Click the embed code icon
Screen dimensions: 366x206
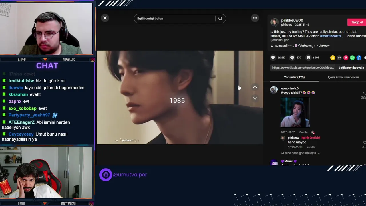339,58
